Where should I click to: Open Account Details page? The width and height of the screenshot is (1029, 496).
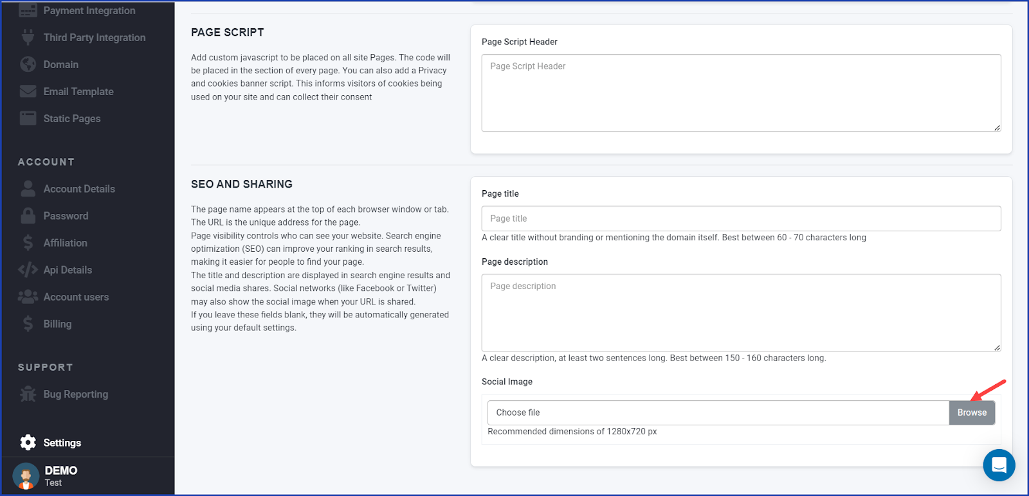tap(79, 189)
